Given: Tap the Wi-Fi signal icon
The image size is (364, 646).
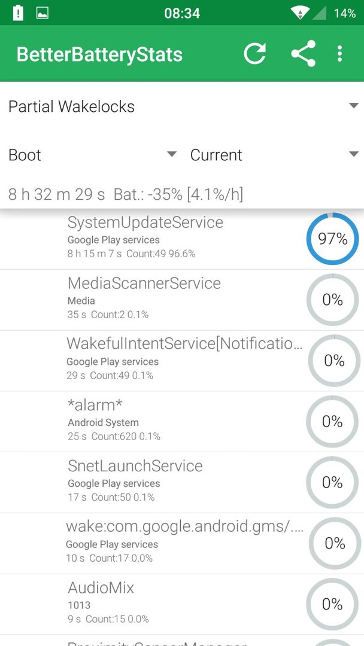Looking at the screenshot, I should (x=300, y=13).
